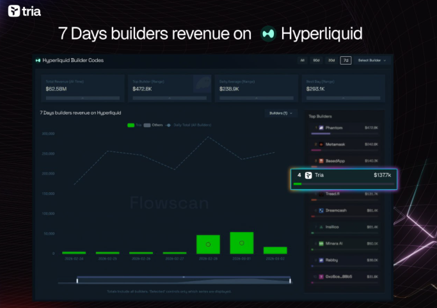The height and width of the screenshot is (308, 437).
Task: Click the Hyperliquid logo in the headline
Action: point(269,34)
